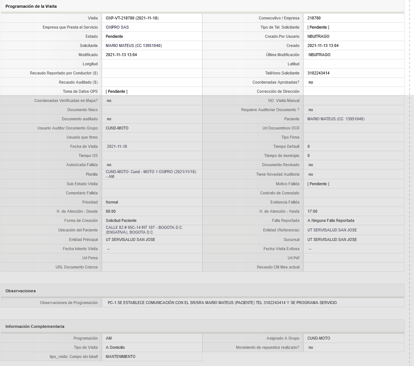This screenshot has height=366, width=414.
Task: Click the Usuario Auditor CUND-MOTO value
Action: click(x=117, y=128)
